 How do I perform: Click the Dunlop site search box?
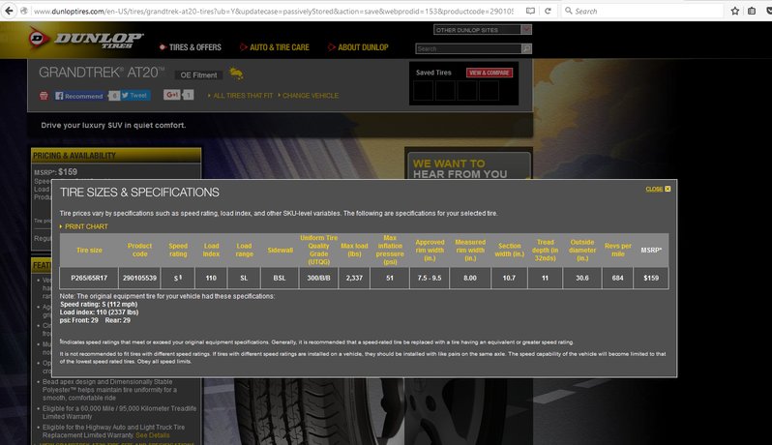pyautogui.click(x=468, y=48)
